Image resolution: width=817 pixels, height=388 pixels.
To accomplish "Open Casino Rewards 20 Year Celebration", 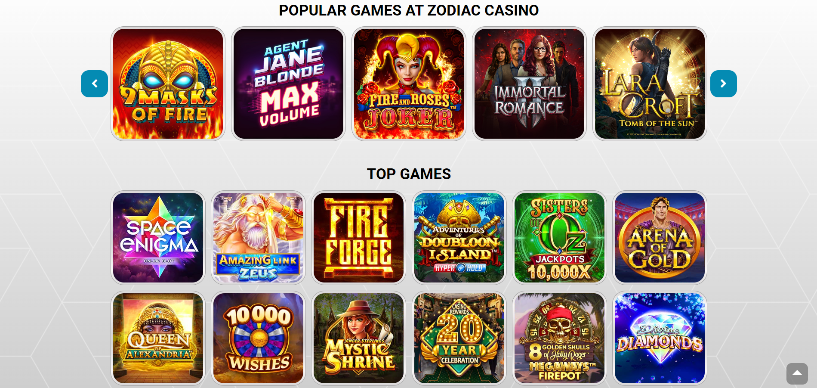I will pos(459,338).
